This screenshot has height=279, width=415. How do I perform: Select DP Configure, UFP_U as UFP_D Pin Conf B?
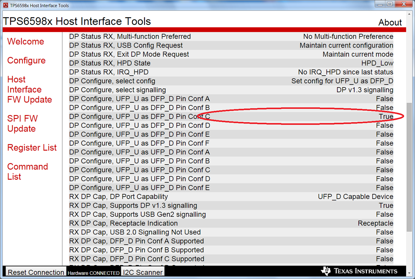coord(231,161)
